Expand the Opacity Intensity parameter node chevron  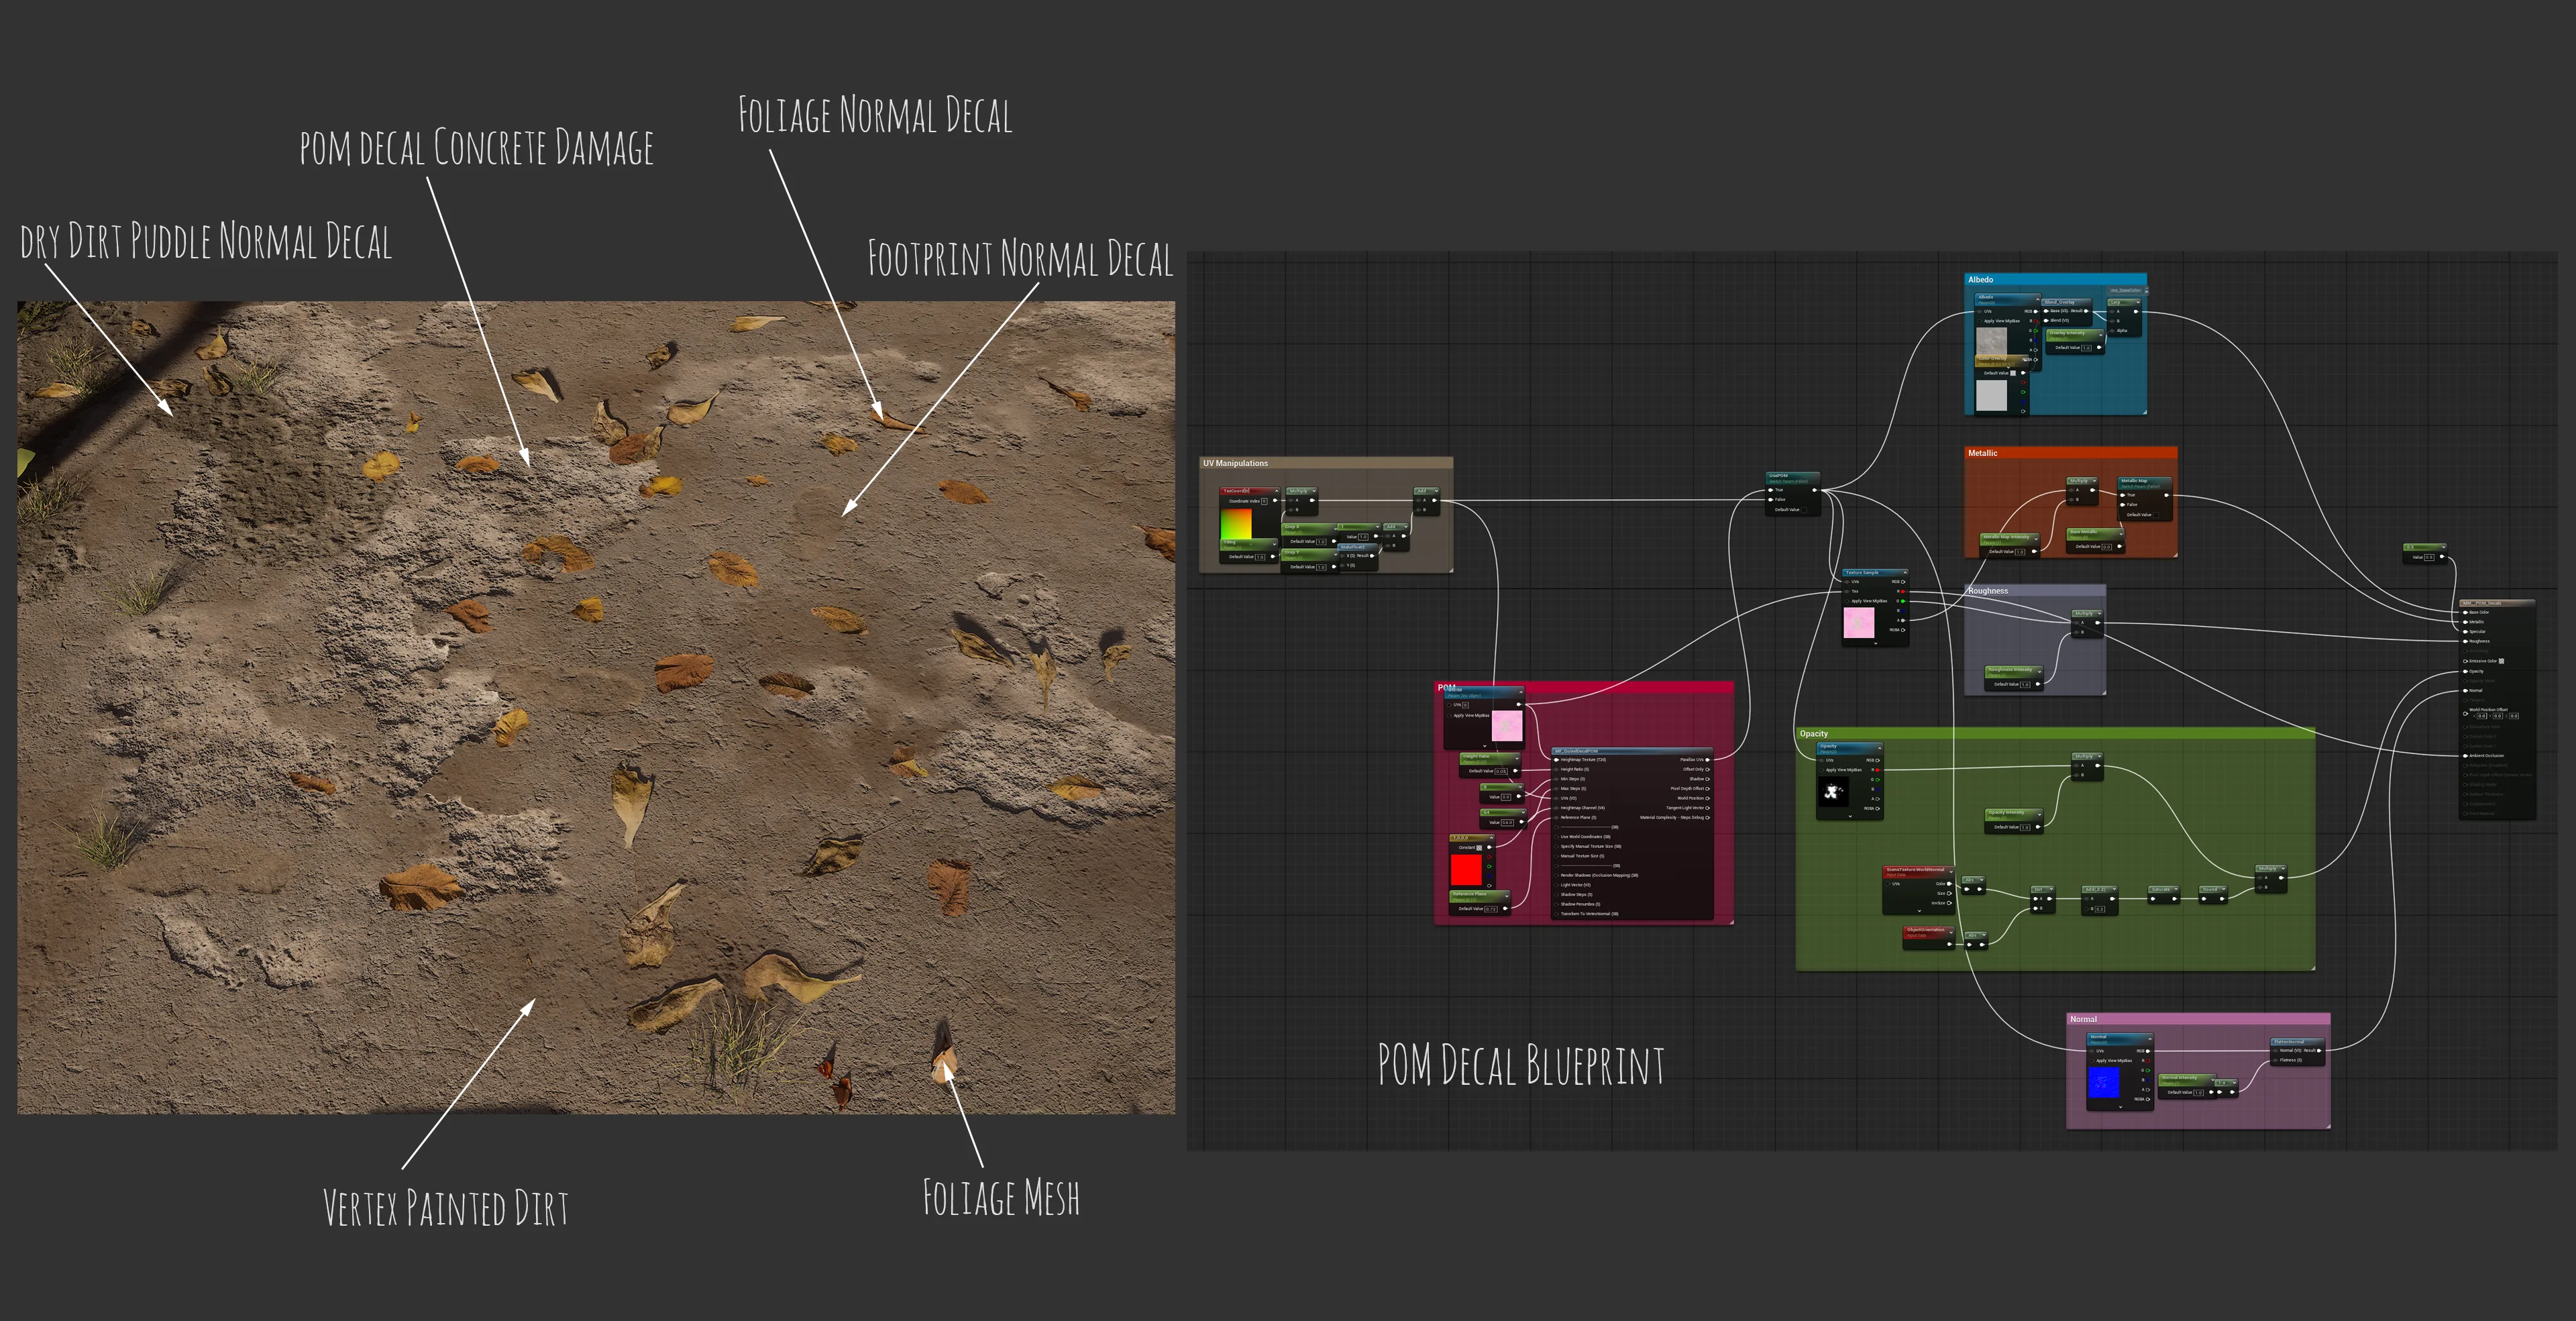click(x=2040, y=815)
